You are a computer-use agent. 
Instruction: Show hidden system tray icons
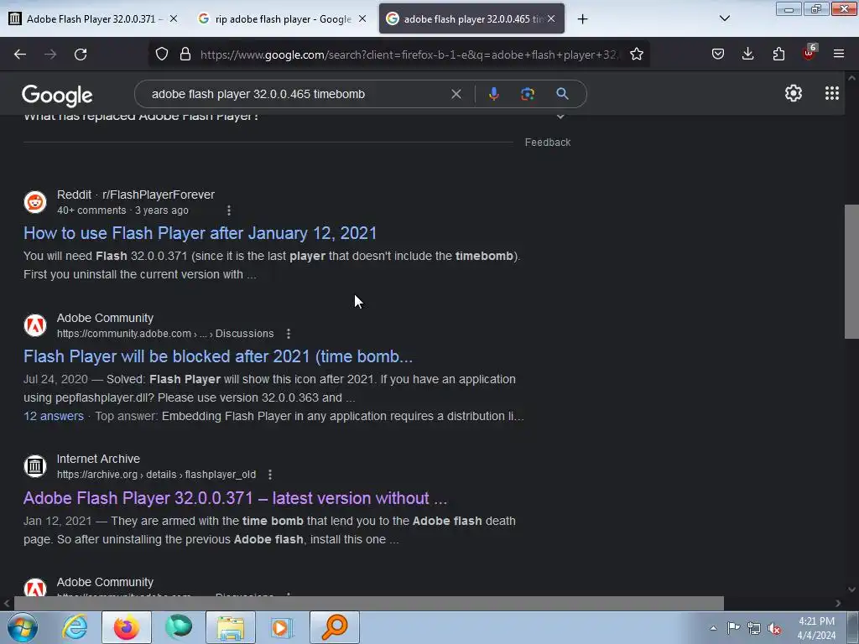[713, 628]
